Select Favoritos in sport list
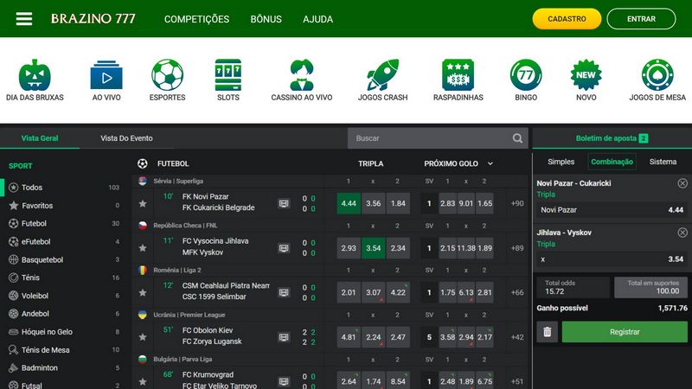 (64, 206)
